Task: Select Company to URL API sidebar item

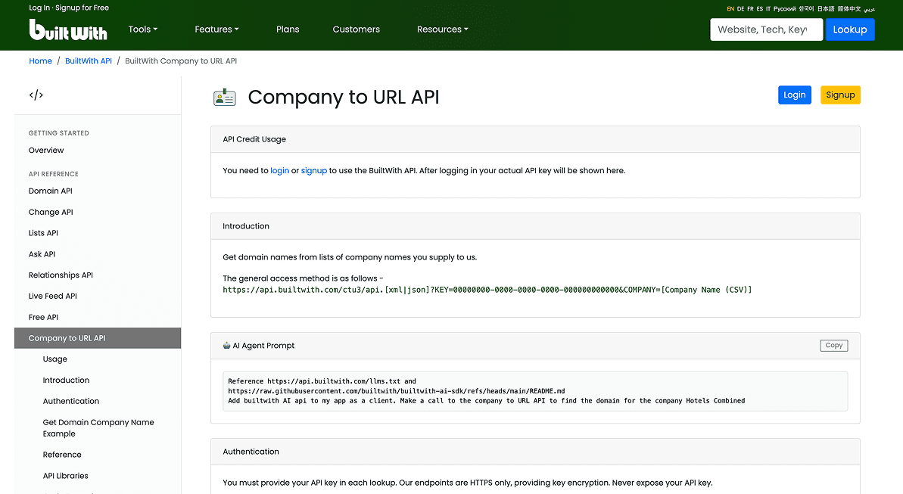Action: coord(98,338)
